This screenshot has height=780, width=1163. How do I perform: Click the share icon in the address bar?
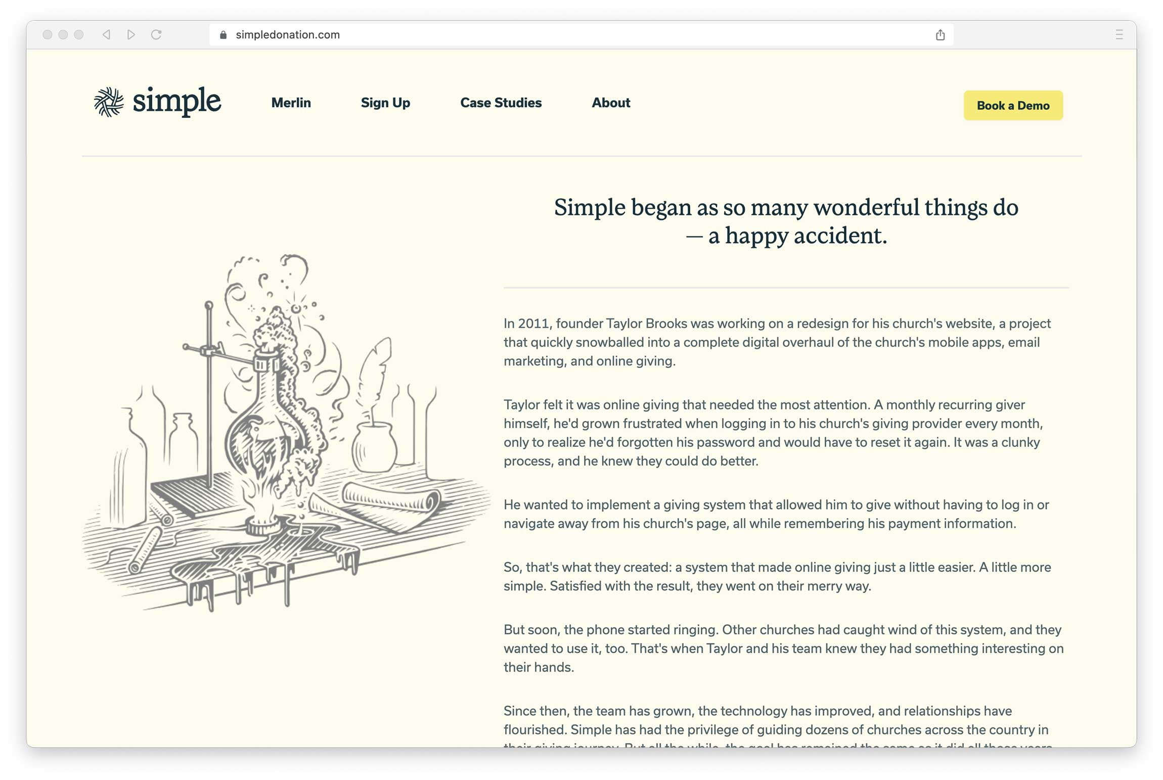pos(940,35)
